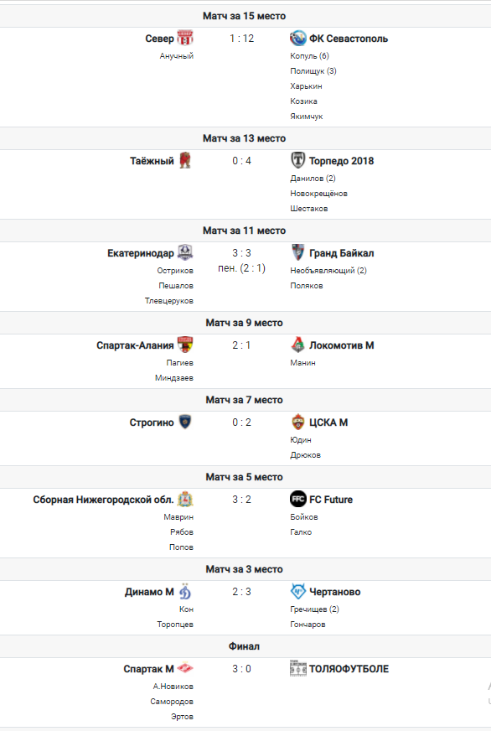
Task: Click the Чертаново blue logo
Action: [x=297, y=592]
